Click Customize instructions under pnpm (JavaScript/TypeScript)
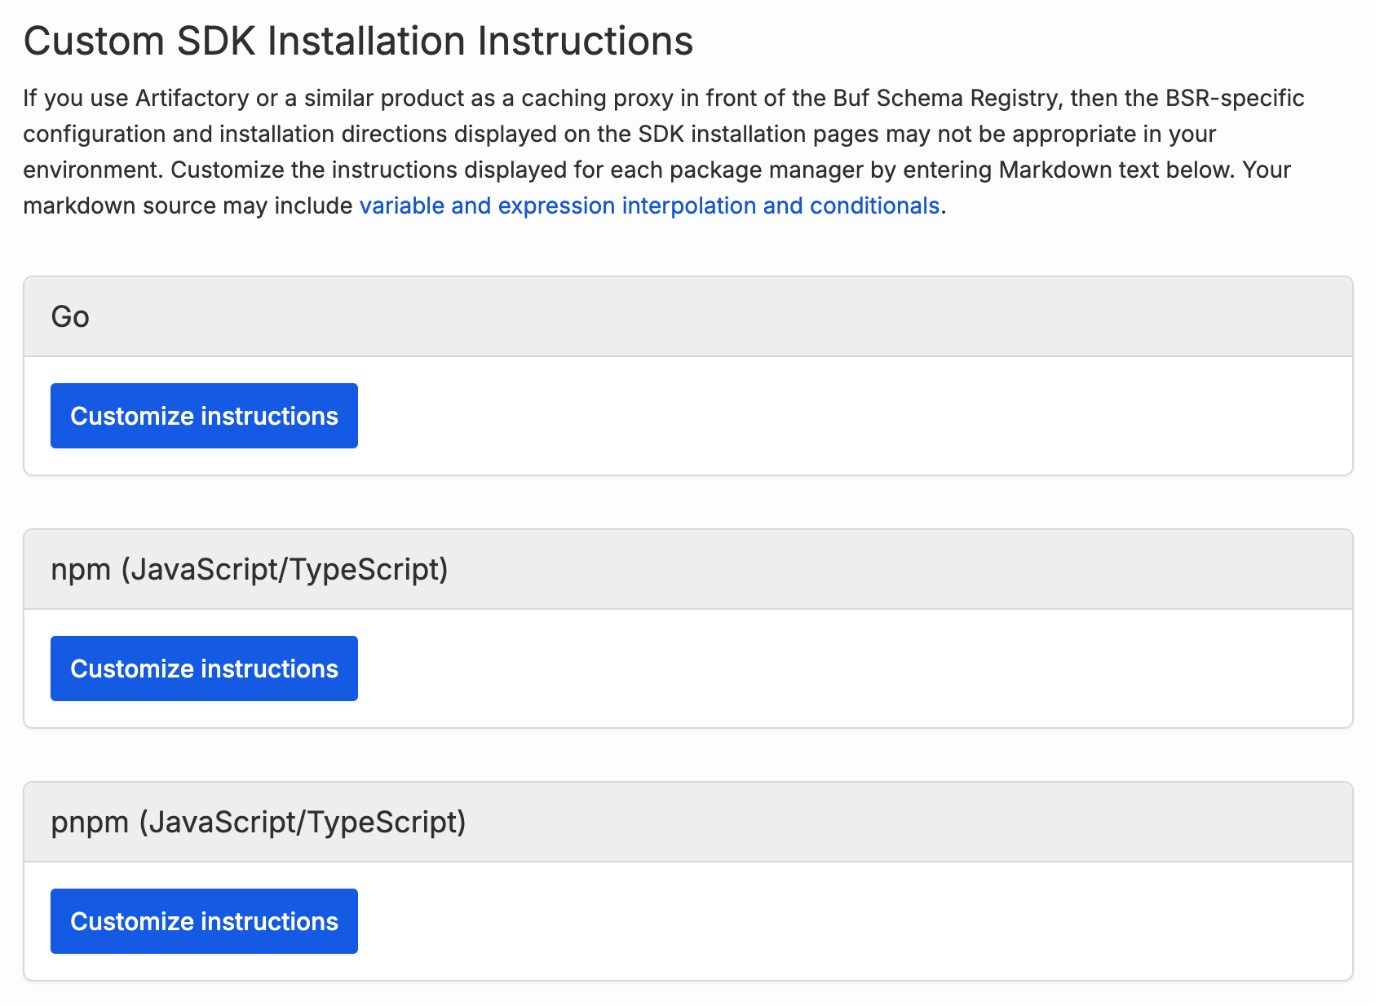Viewport: 1375px width, 1006px height. click(203, 921)
